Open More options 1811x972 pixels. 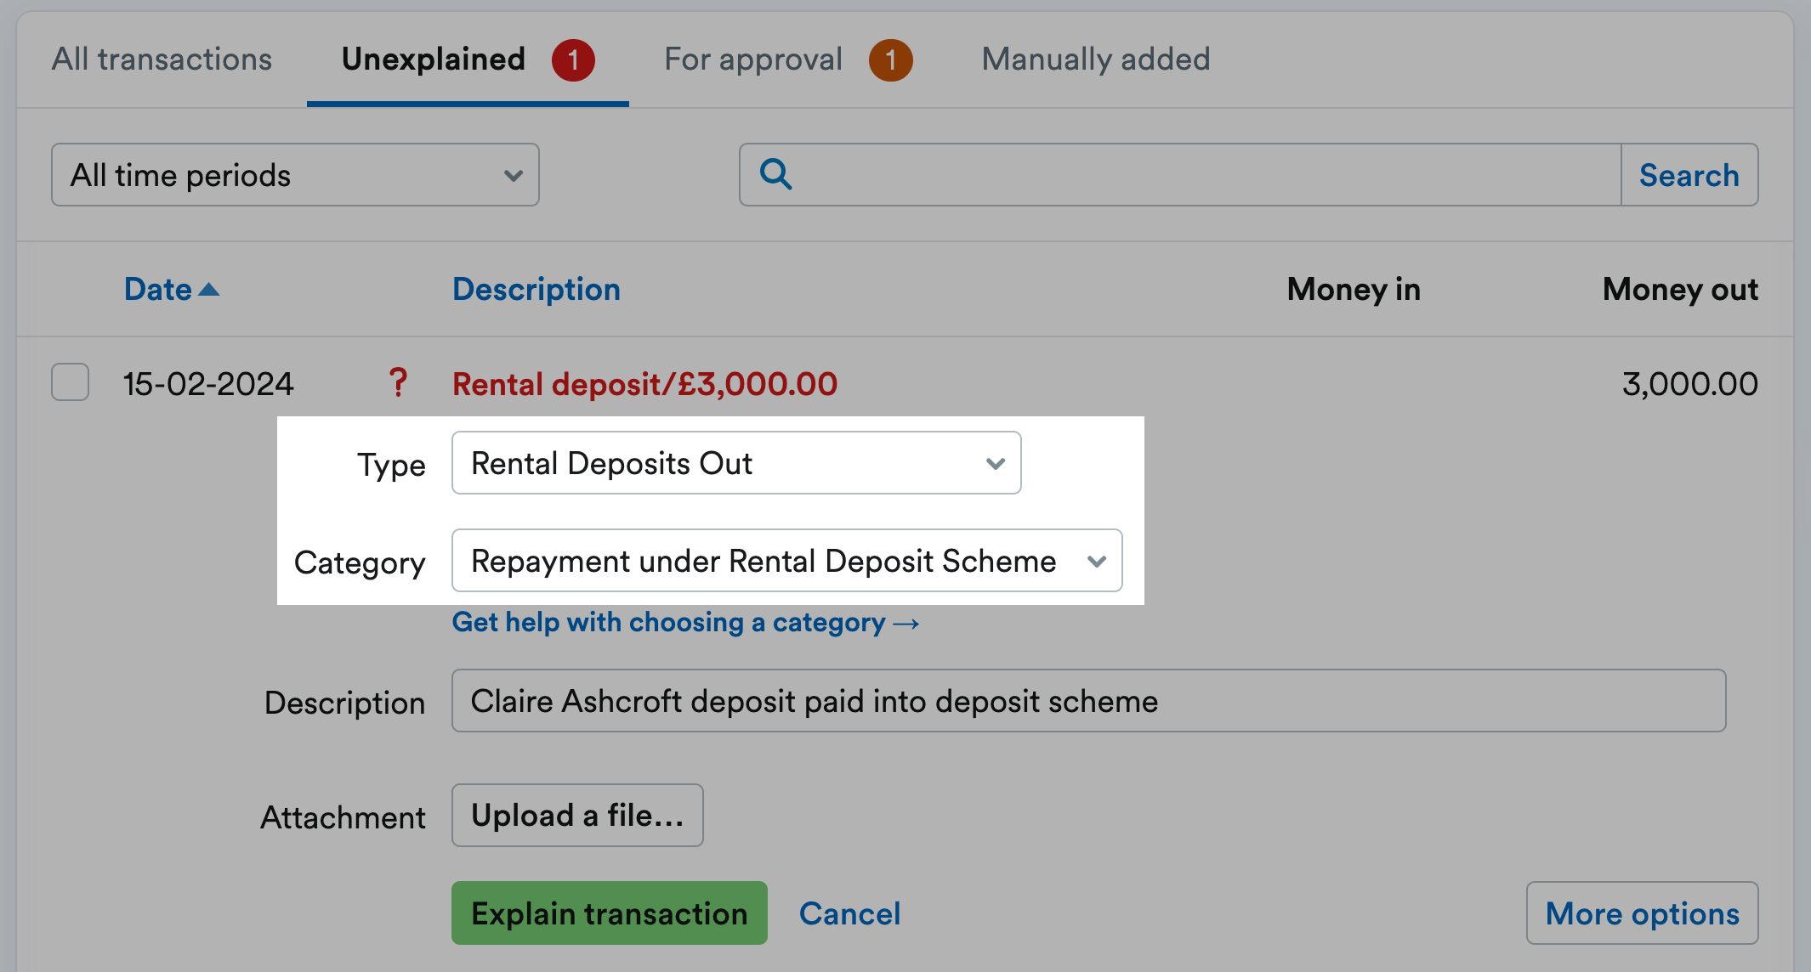(1643, 913)
